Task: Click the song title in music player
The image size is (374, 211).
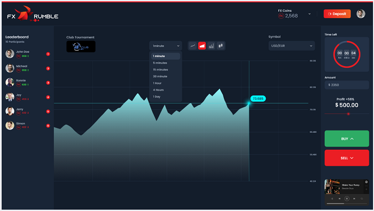Action: pos(350,185)
